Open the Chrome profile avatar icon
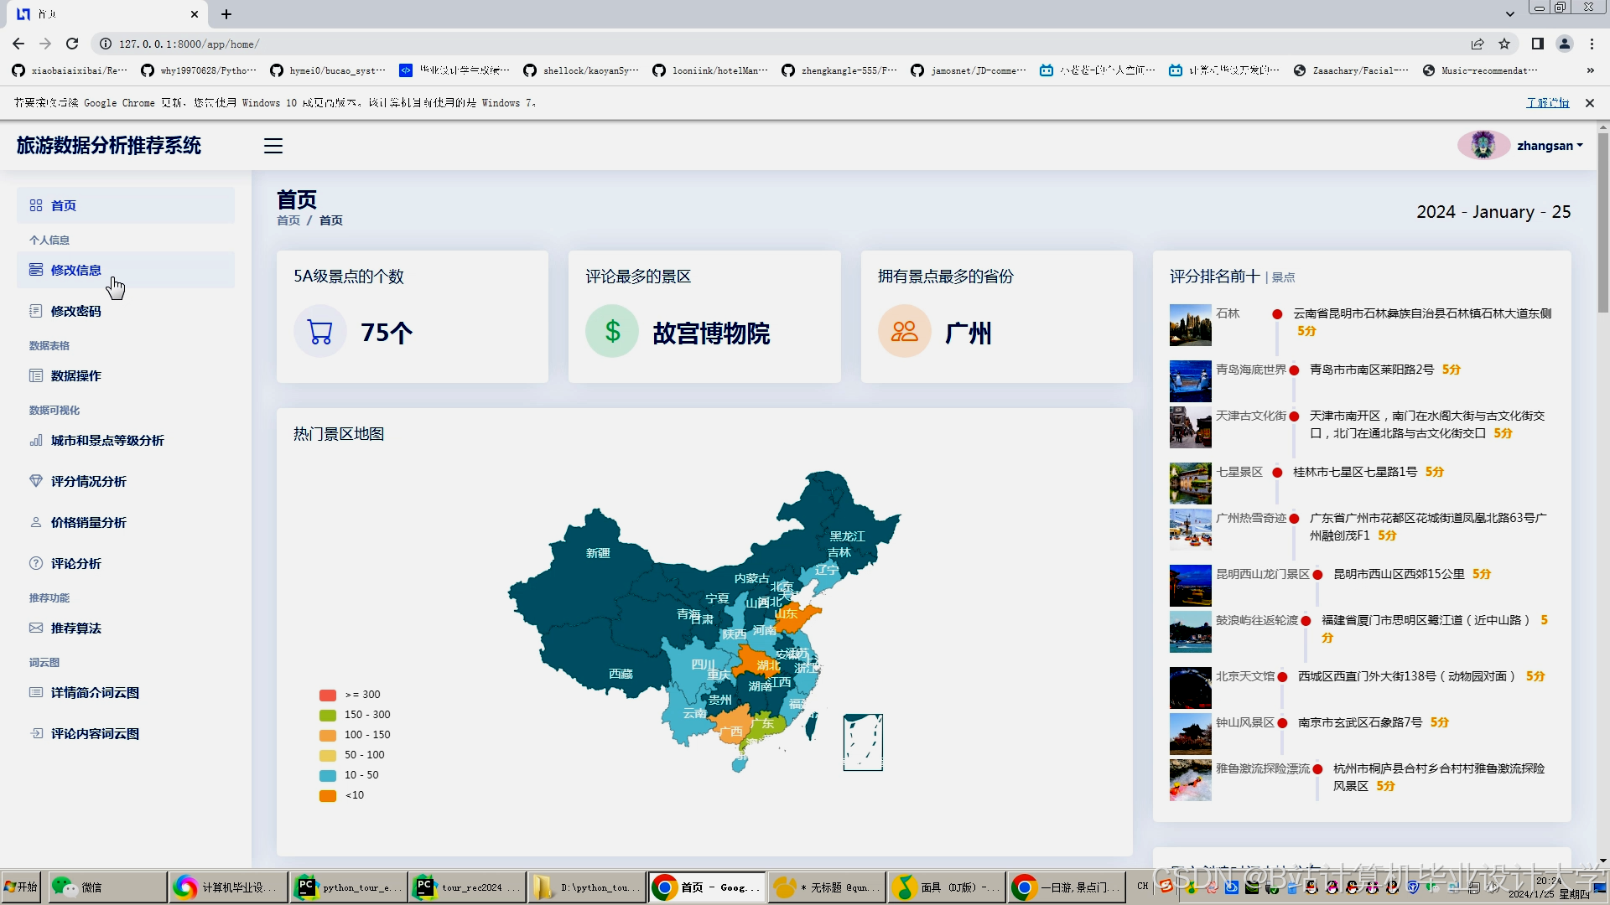This screenshot has height=905, width=1610. (1564, 44)
